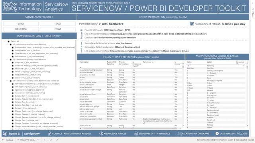Click the Relationship Diagrams icon

point(179,133)
